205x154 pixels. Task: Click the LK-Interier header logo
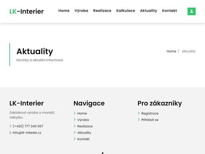pos(26,11)
